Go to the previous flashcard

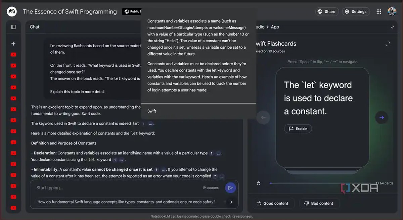coord(263,117)
